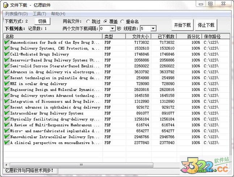The width and height of the screenshot is (234, 177).
Task: Open the 工具(T) menu
Action: 39,14
